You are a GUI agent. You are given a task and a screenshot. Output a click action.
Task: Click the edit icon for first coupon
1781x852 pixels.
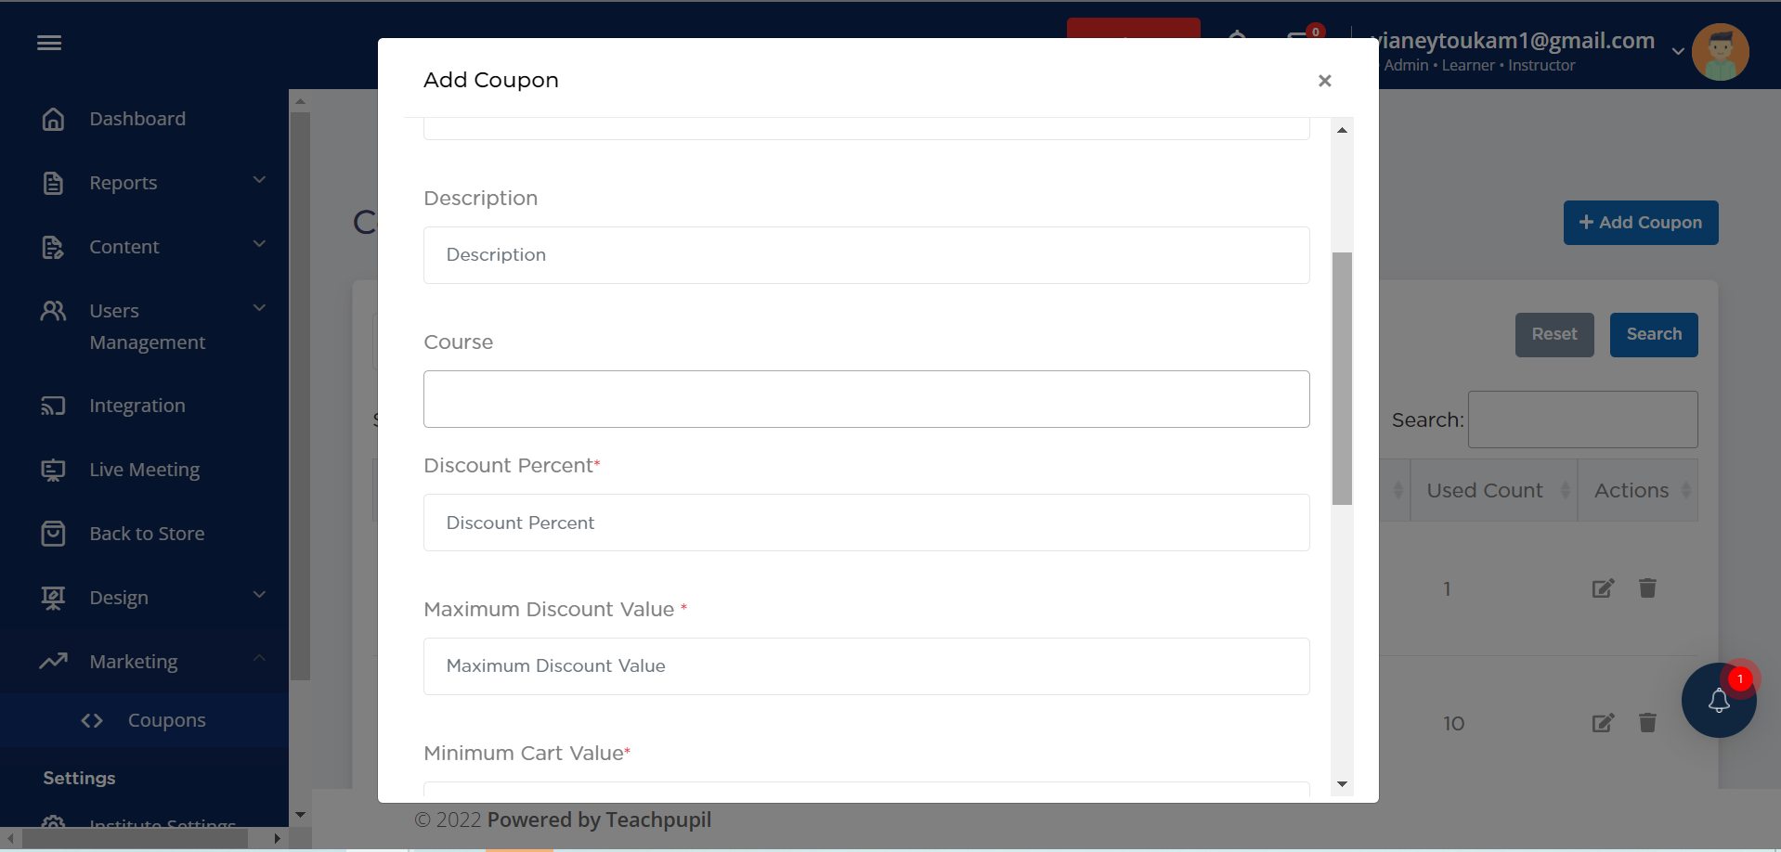coord(1603,588)
